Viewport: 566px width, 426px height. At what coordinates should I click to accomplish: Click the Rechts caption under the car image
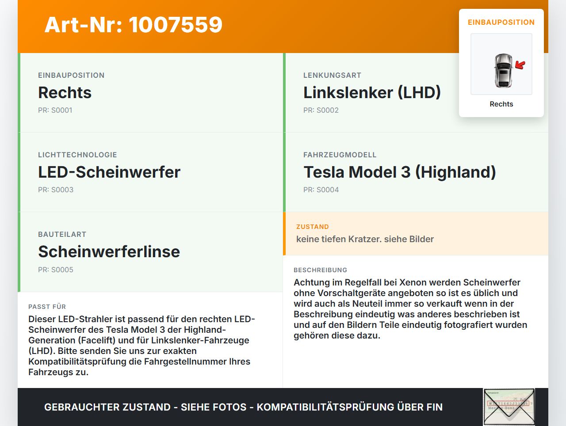pyautogui.click(x=501, y=104)
